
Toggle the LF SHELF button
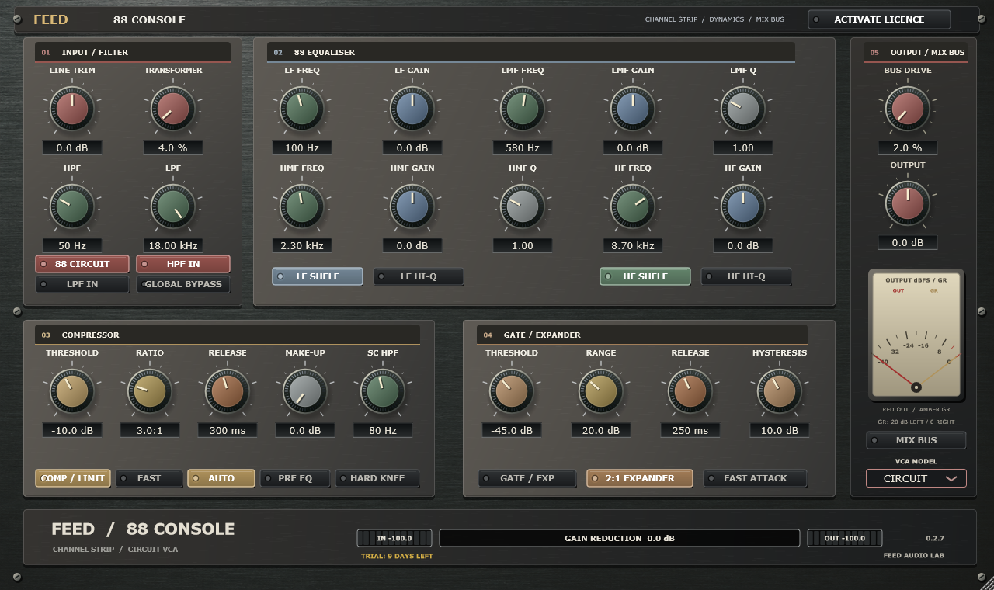[x=318, y=276]
